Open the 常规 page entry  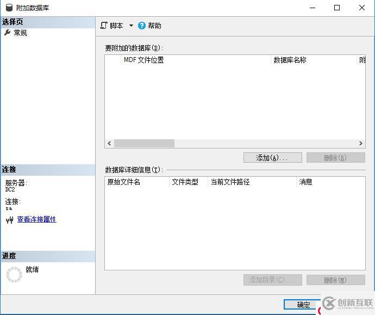pyautogui.click(x=20, y=33)
